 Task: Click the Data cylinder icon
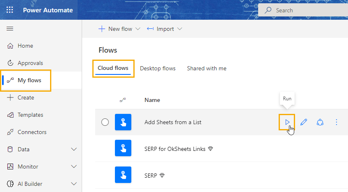pos(10,149)
